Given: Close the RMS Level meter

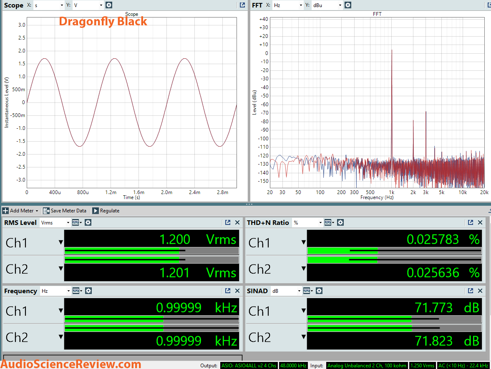Looking at the screenshot, I should (x=237, y=222).
